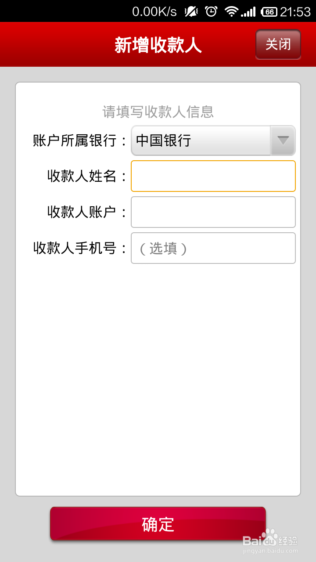Tap the 0.00K/s network speed indicator
Viewport: 316px width, 562px height.
pos(154,12)
